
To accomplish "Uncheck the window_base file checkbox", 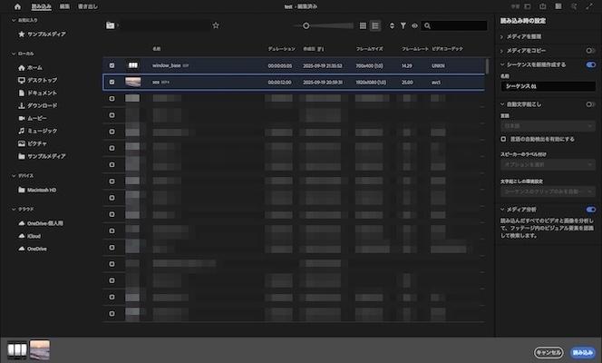I will [x=112, y=65].
